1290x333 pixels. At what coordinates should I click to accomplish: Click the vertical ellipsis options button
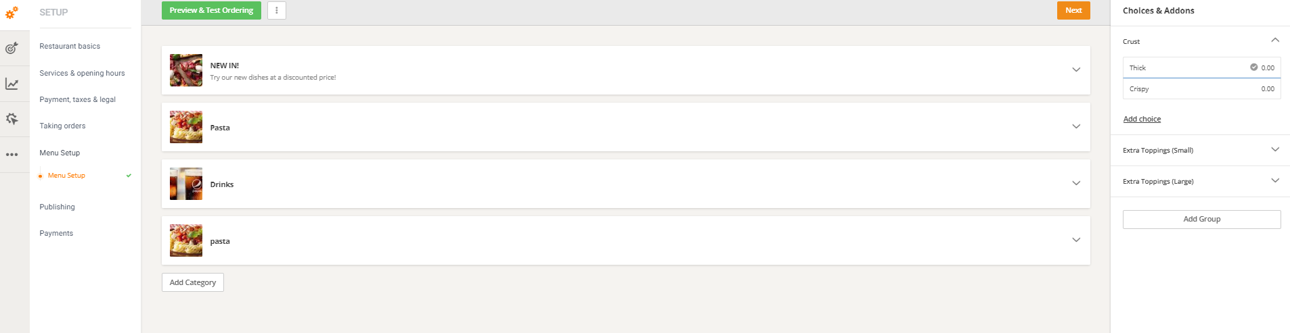pyautogui.click(x=276, y=10)
